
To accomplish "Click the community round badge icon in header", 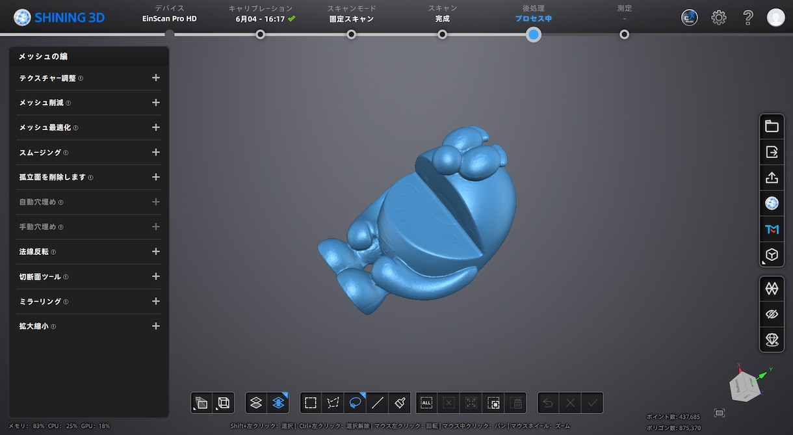I will (690, 18).
